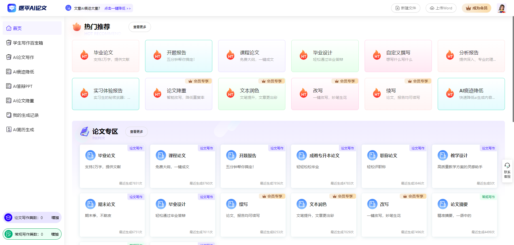Image resolution: width=514 pixels, height=245 pixels.
Task: Open the 职称论文 card
Action: pos(394,166)
